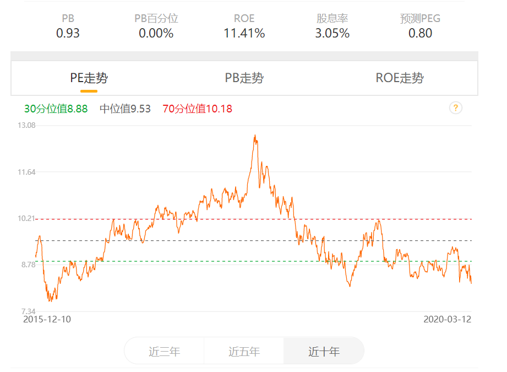Toggle the gray 中位值9.53 legend entry

click(x=125, y=108)
